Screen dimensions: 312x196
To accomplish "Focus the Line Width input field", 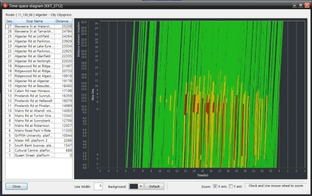I will (98, 186).
